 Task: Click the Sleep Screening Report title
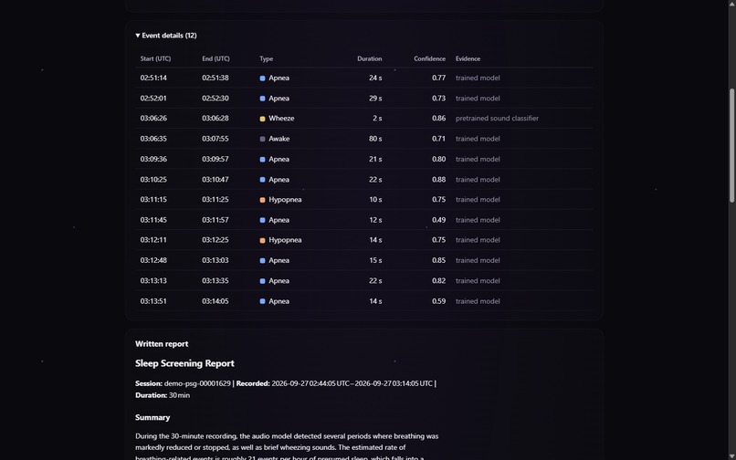click(x=185, y=363)
